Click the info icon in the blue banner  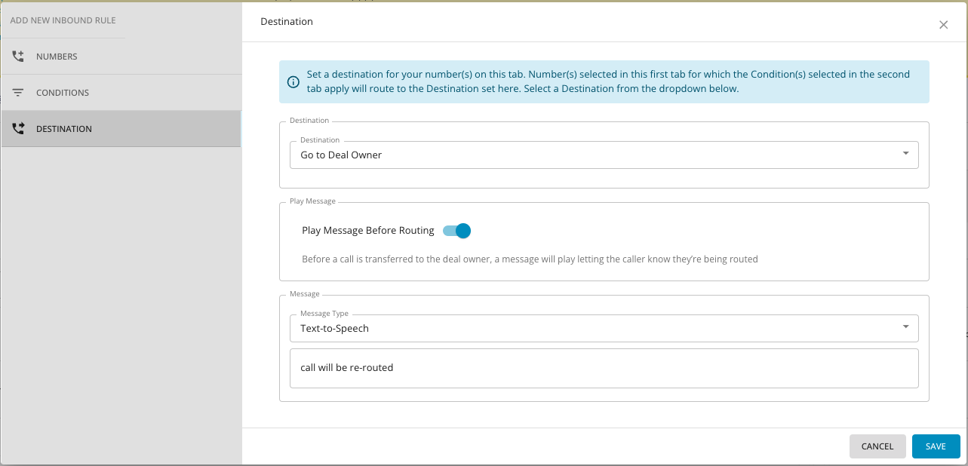293,82
